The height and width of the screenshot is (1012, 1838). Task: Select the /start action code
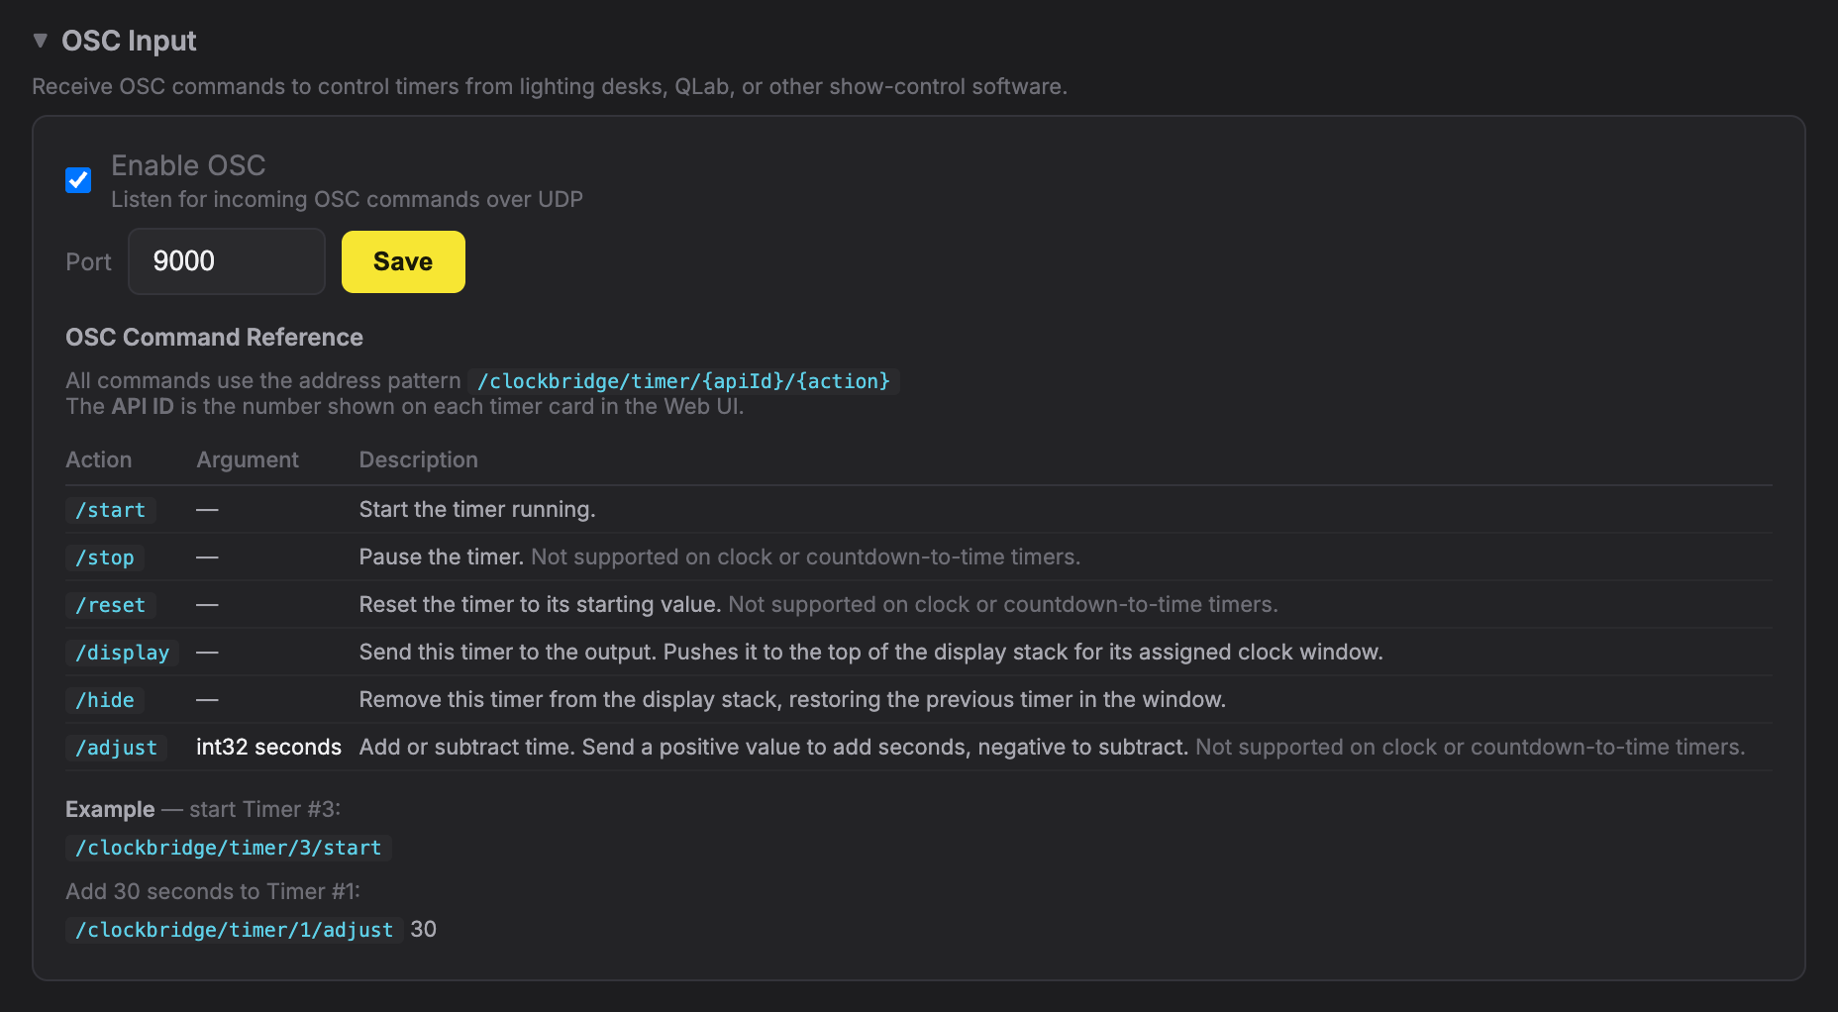111,510
